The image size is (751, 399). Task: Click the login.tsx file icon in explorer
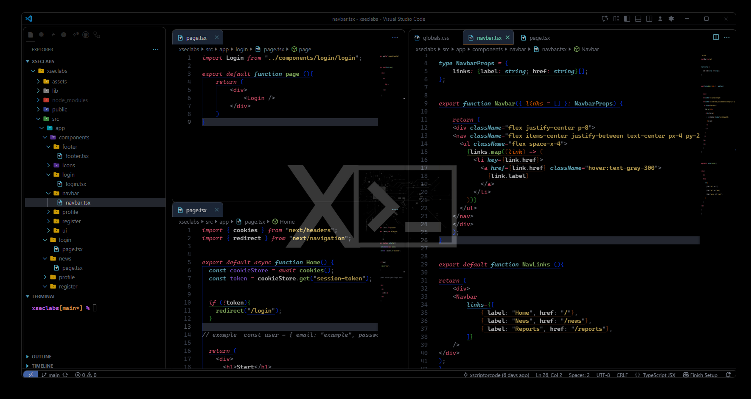point(60,184)
